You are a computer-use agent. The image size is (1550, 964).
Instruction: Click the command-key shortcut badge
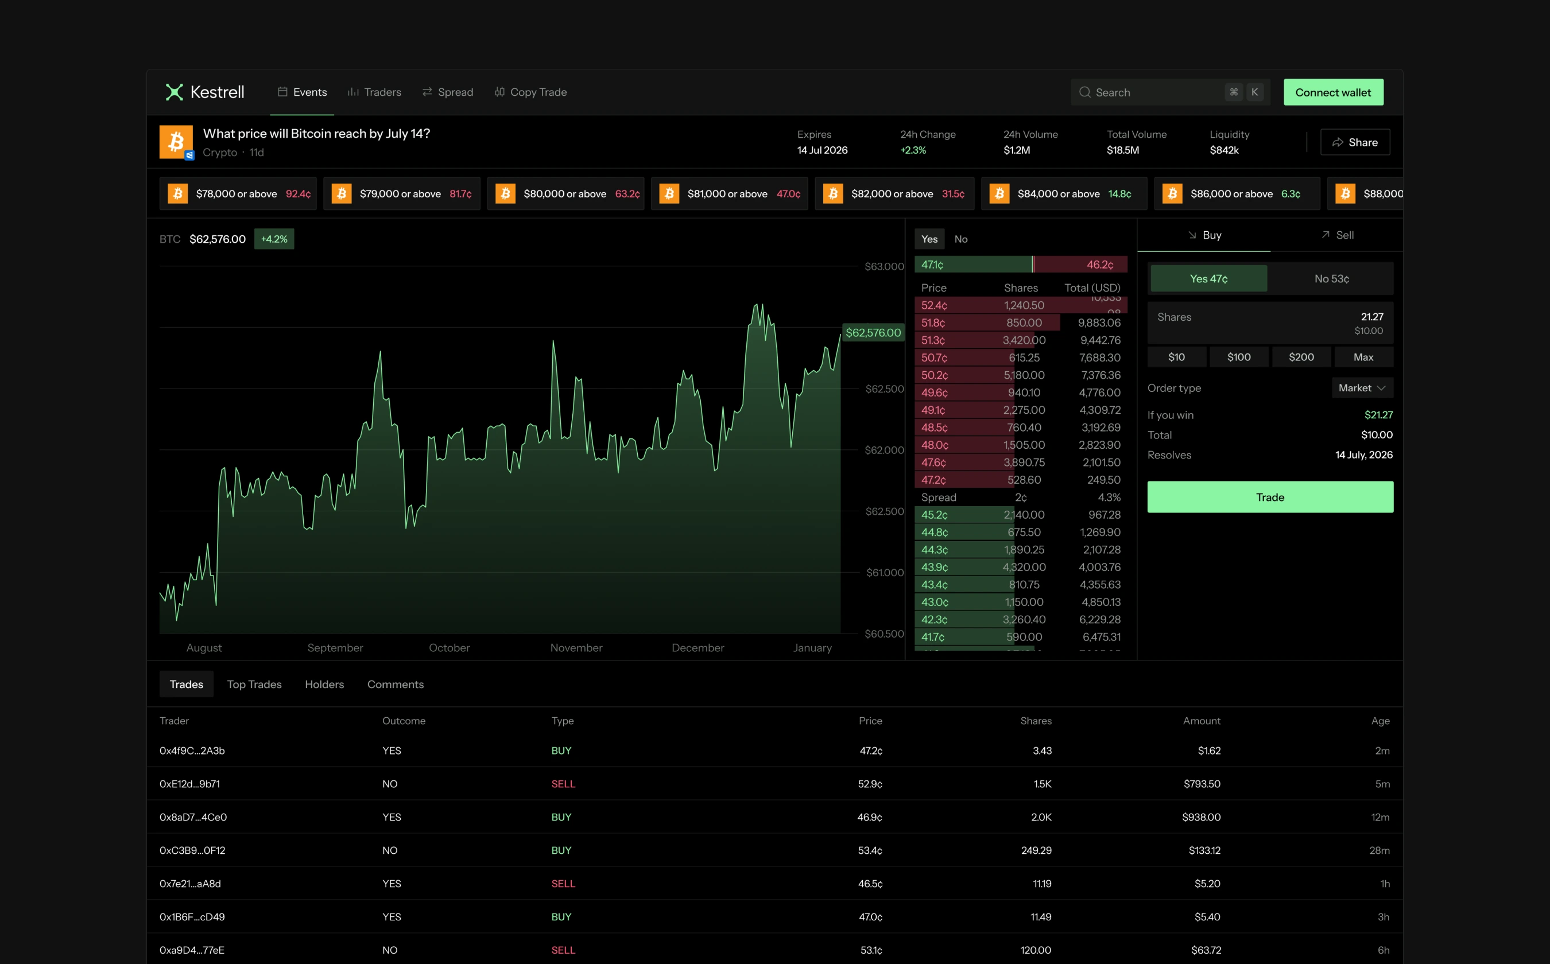pyautogui.click(x=1234, y=92)
